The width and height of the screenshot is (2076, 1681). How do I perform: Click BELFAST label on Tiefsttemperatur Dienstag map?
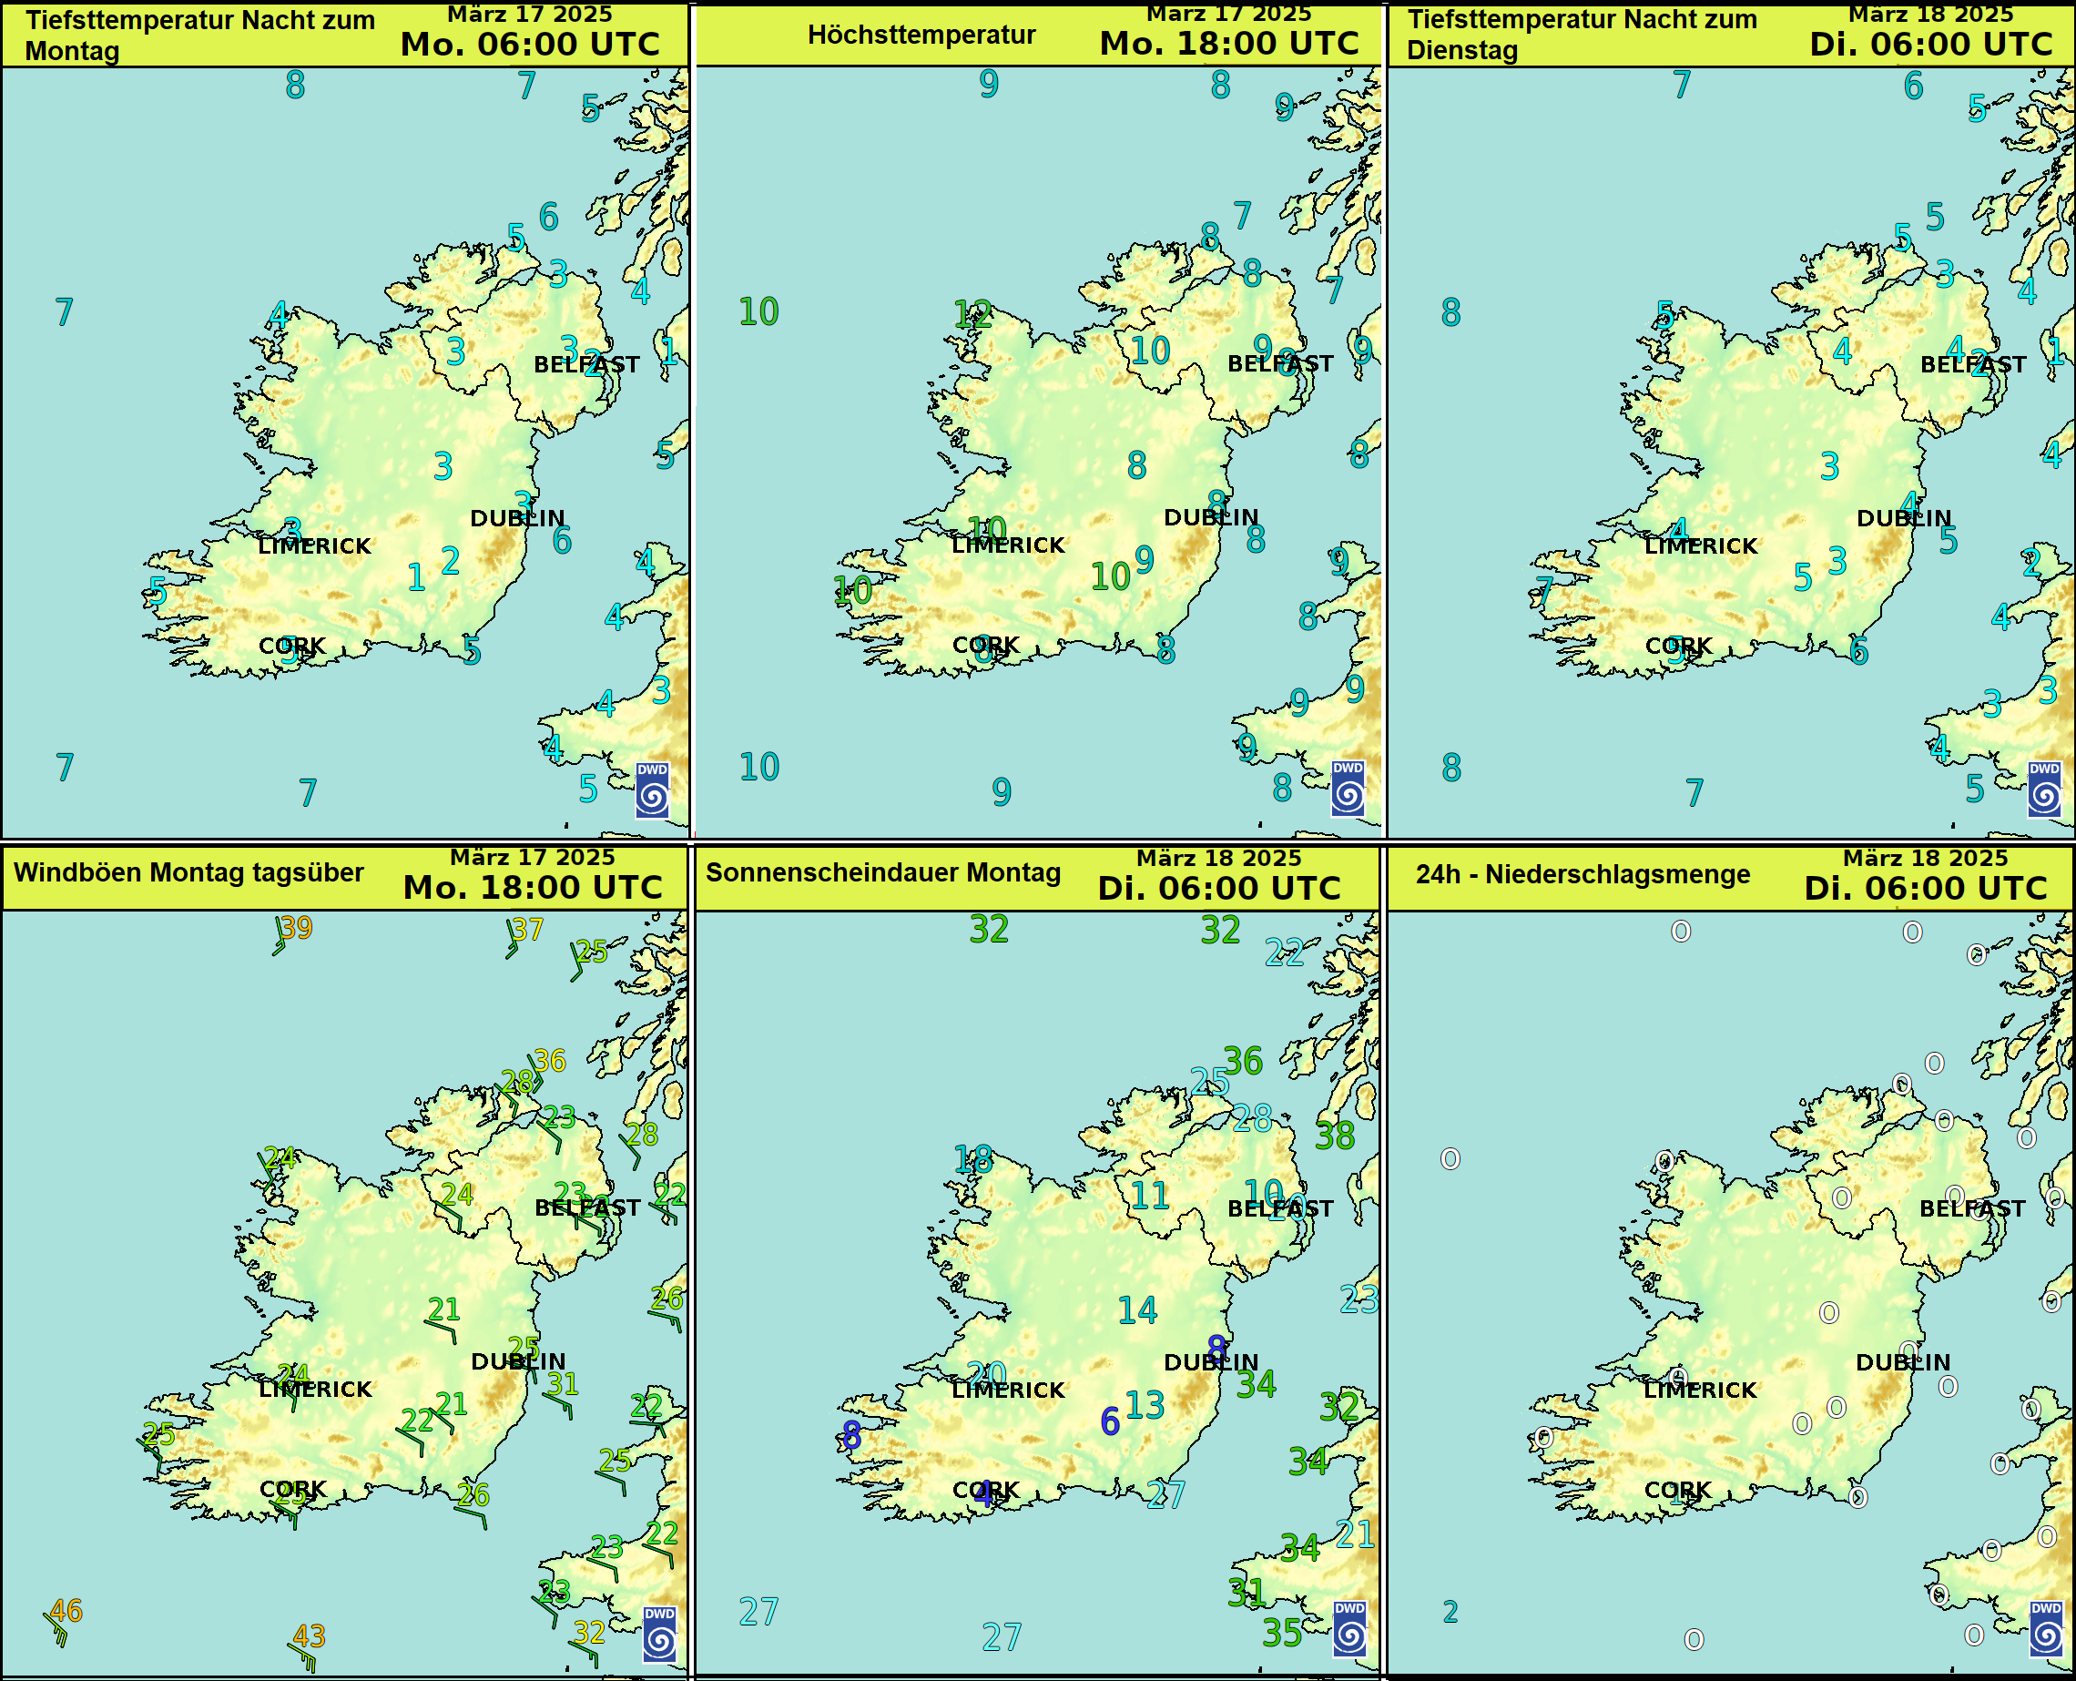coord(1973,365)
